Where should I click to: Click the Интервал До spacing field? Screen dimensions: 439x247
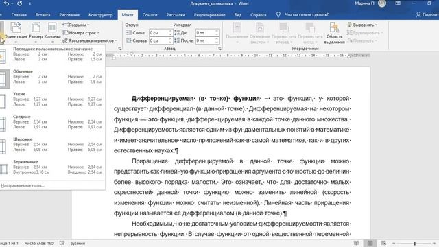(205, 33)
